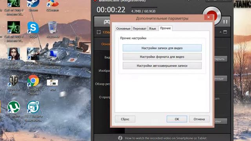Screen dimensions: 251x141
Task: Click the Открыть button in Bandicam window
Action: click(x=220, y=59)
